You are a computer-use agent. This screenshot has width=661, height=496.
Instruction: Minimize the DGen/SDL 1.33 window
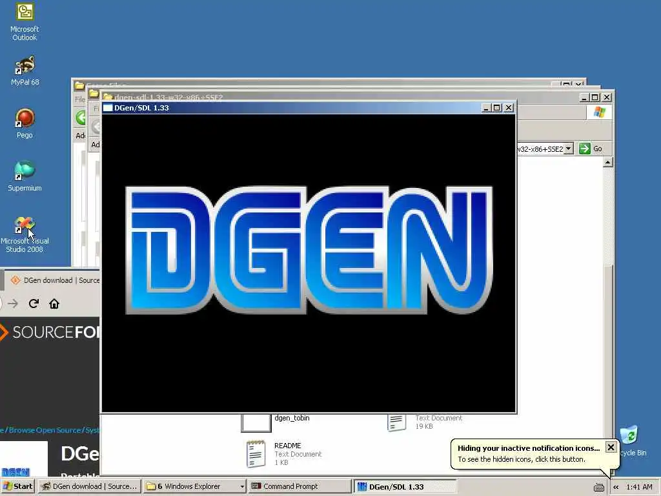pos(487,108)
